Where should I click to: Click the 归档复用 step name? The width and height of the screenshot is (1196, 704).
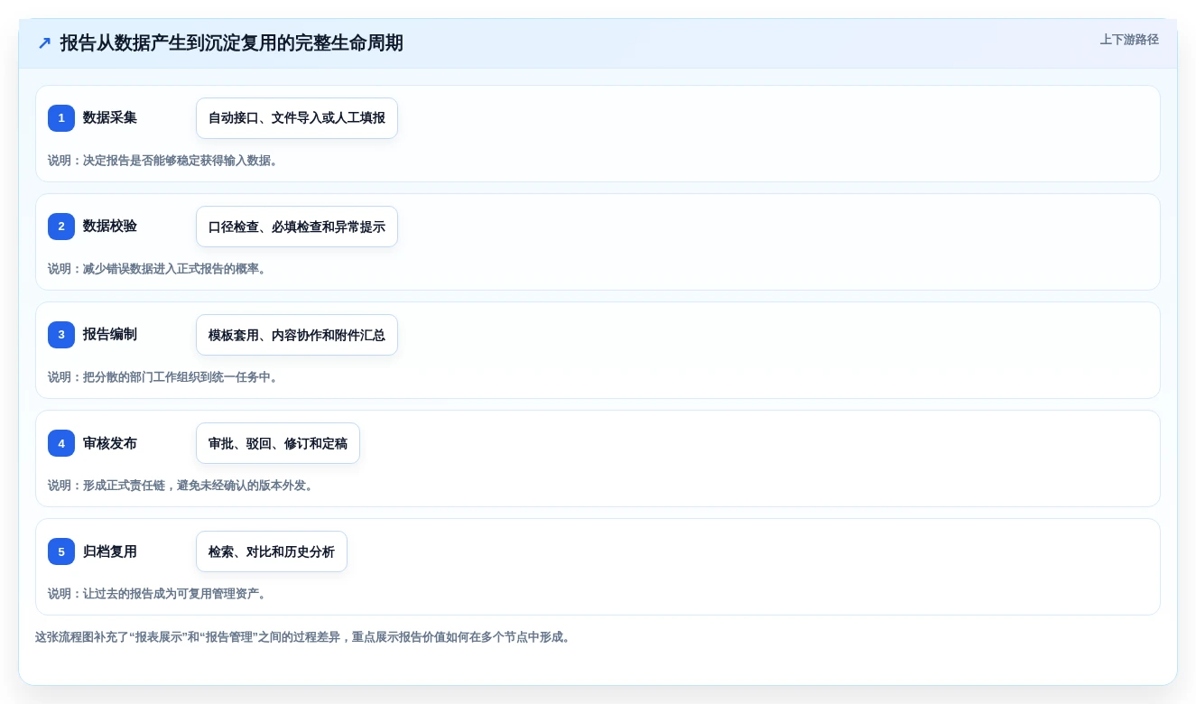click(110, 551)
